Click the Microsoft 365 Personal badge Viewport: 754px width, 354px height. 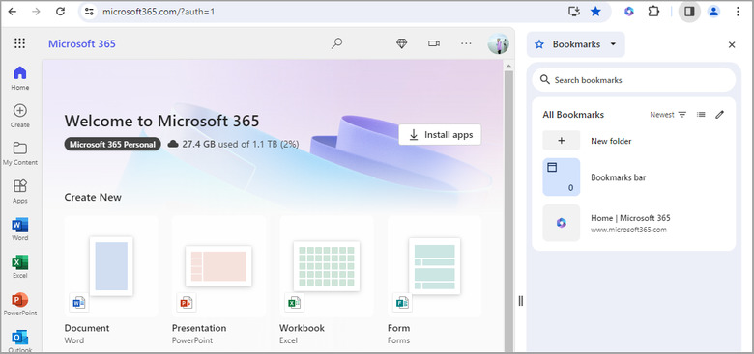(112, 144)
